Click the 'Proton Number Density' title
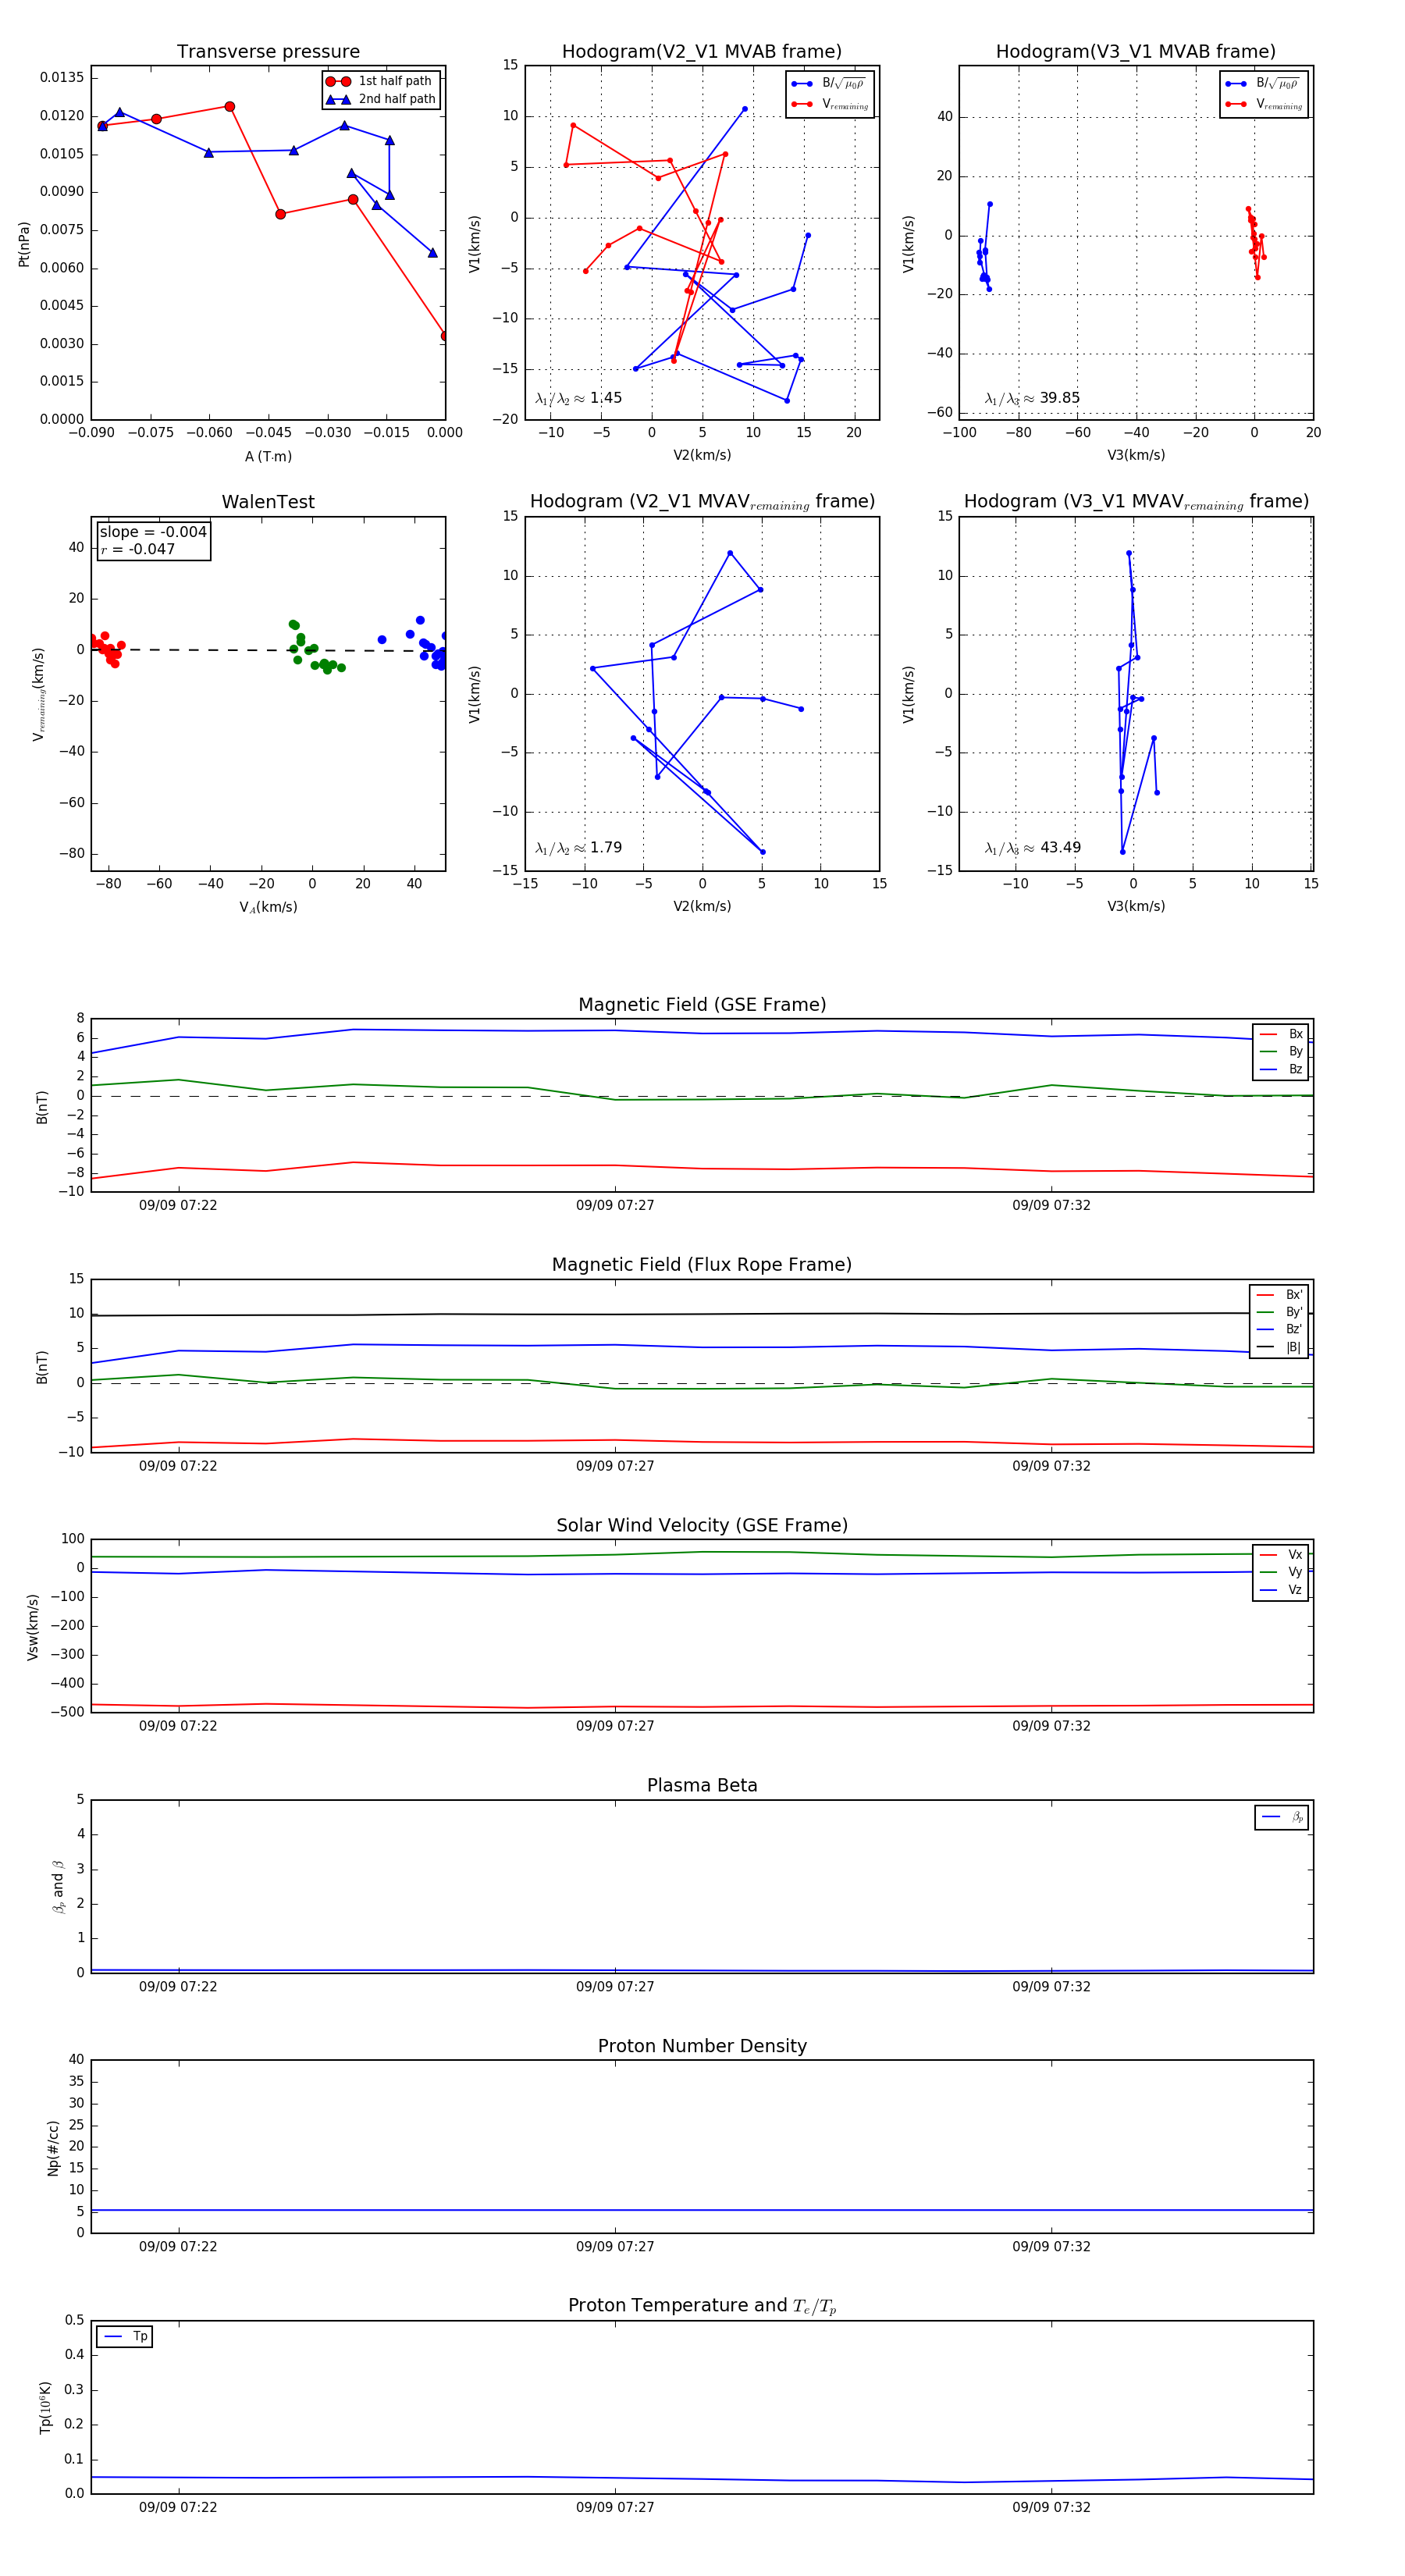The width and height of the screenshot is (1405, 2576). click(702, 2046)
